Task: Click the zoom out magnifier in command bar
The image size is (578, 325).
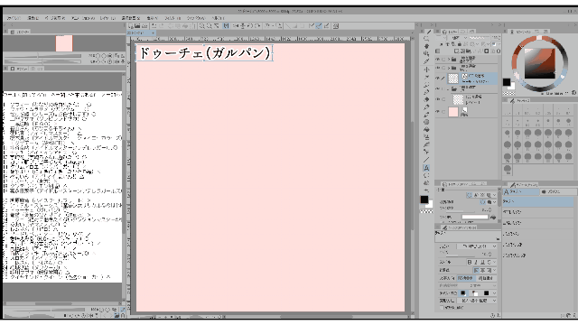Action: tap(210, 26)
